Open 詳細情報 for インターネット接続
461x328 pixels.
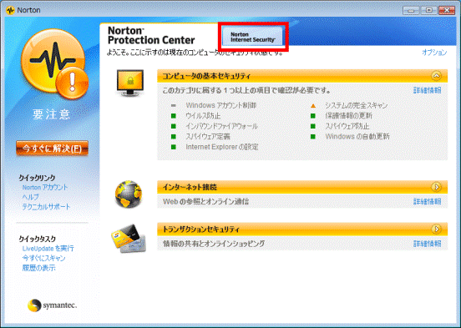tap(428, 201)
